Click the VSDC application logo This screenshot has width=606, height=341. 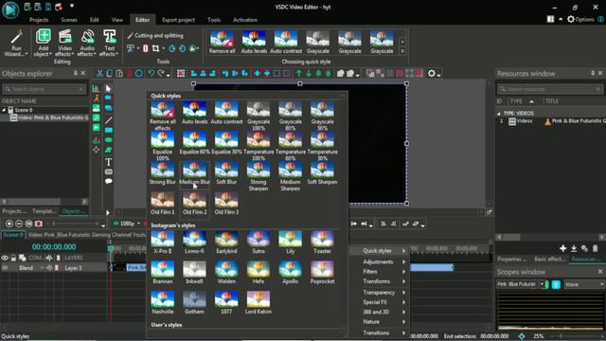tap(10, 9)
